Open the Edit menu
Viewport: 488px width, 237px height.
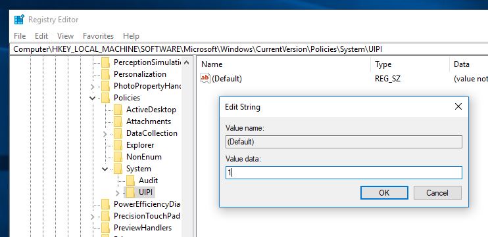41,36
